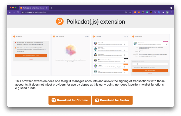Open the Google Translate extension icon

tap(159, 12)
